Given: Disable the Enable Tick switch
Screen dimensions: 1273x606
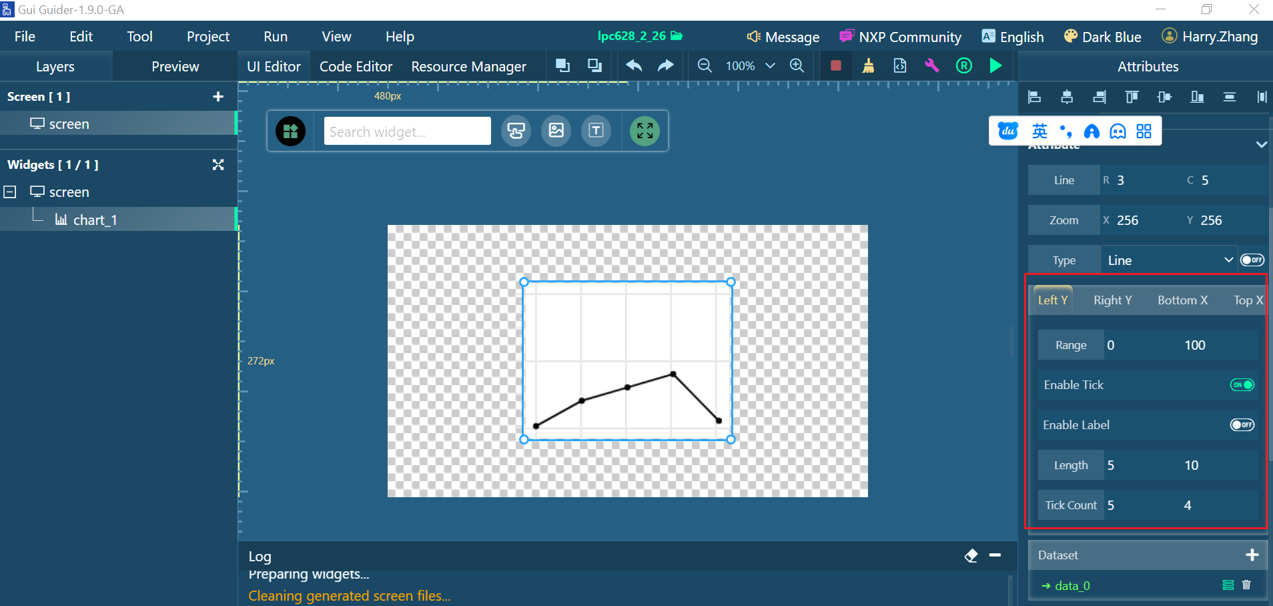Looking at the screenshot, I should (x=1242, y=385).
